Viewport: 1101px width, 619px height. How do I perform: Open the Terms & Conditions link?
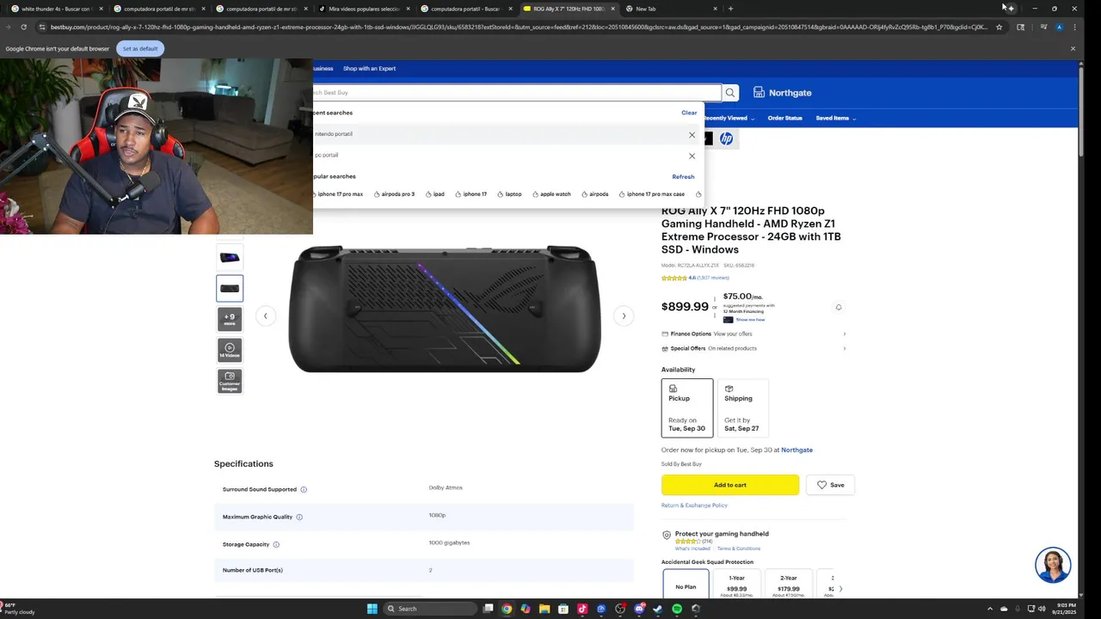pos(739,549)
